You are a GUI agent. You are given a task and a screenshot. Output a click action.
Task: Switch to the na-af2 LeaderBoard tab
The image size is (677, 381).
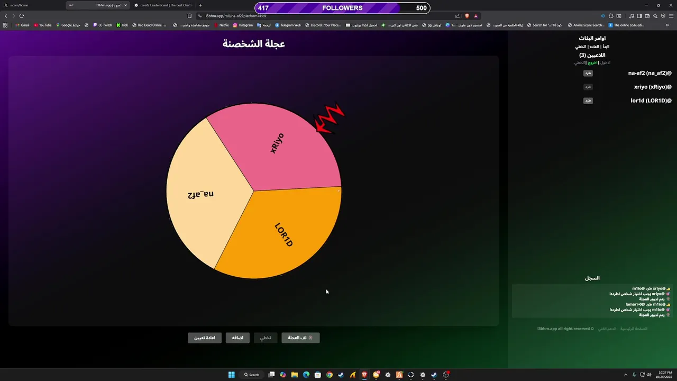(x=164, y=5)
